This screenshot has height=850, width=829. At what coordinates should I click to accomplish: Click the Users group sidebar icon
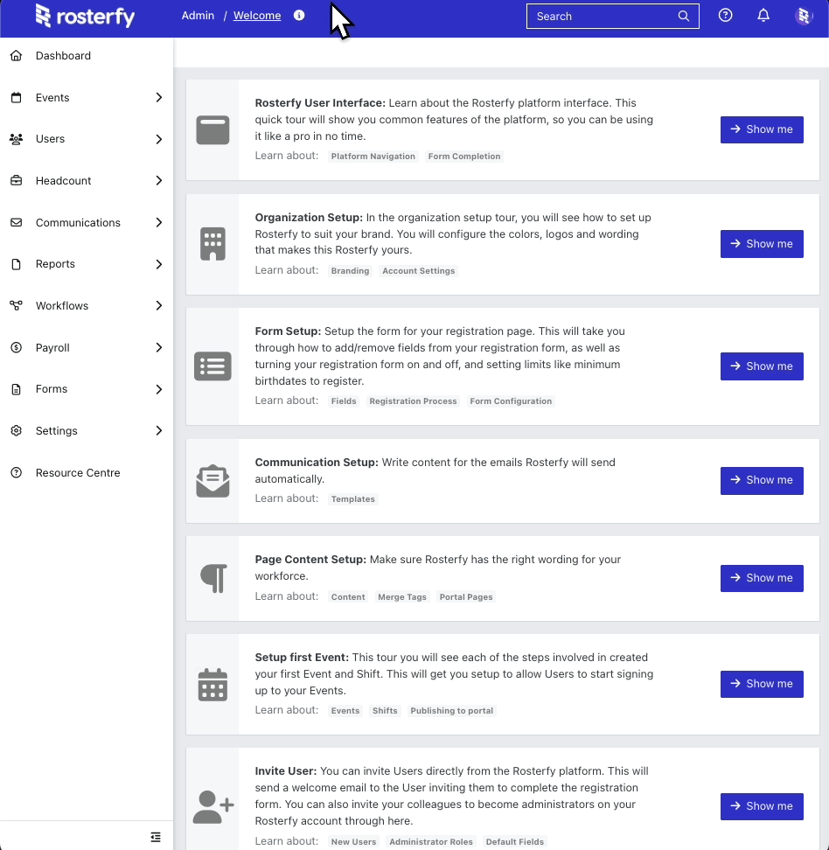click(x=17, y=139)
